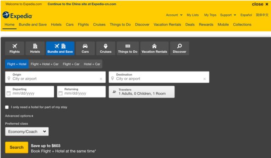Clear the Destination field with its X

[205, 79]
